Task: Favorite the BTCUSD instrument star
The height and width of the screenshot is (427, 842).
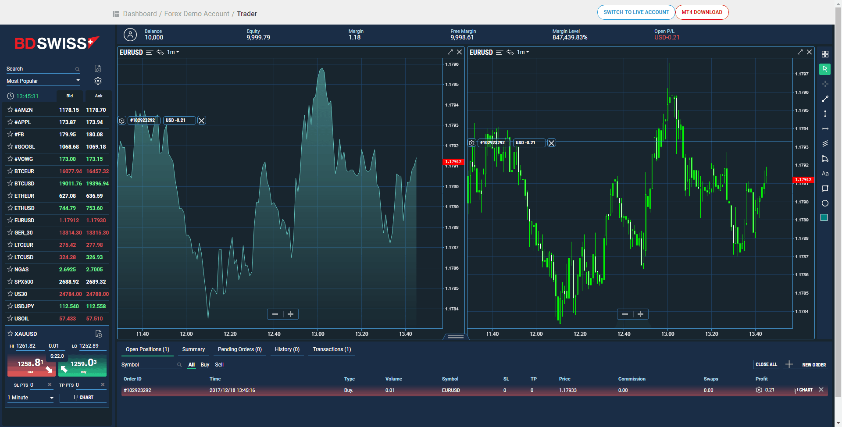Action: click(x=10, y=183)
